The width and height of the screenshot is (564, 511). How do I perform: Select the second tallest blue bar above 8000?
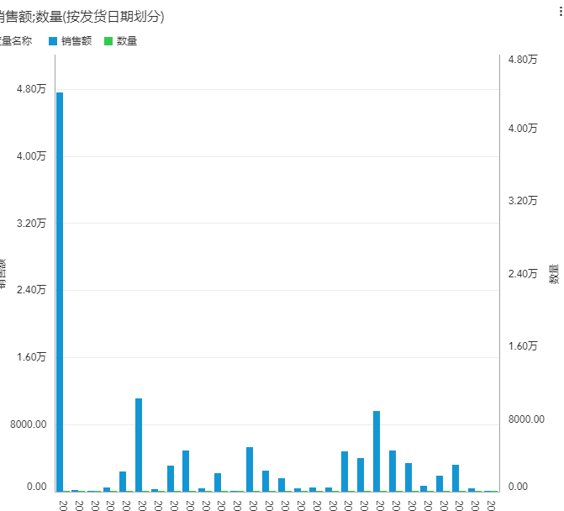139,445
